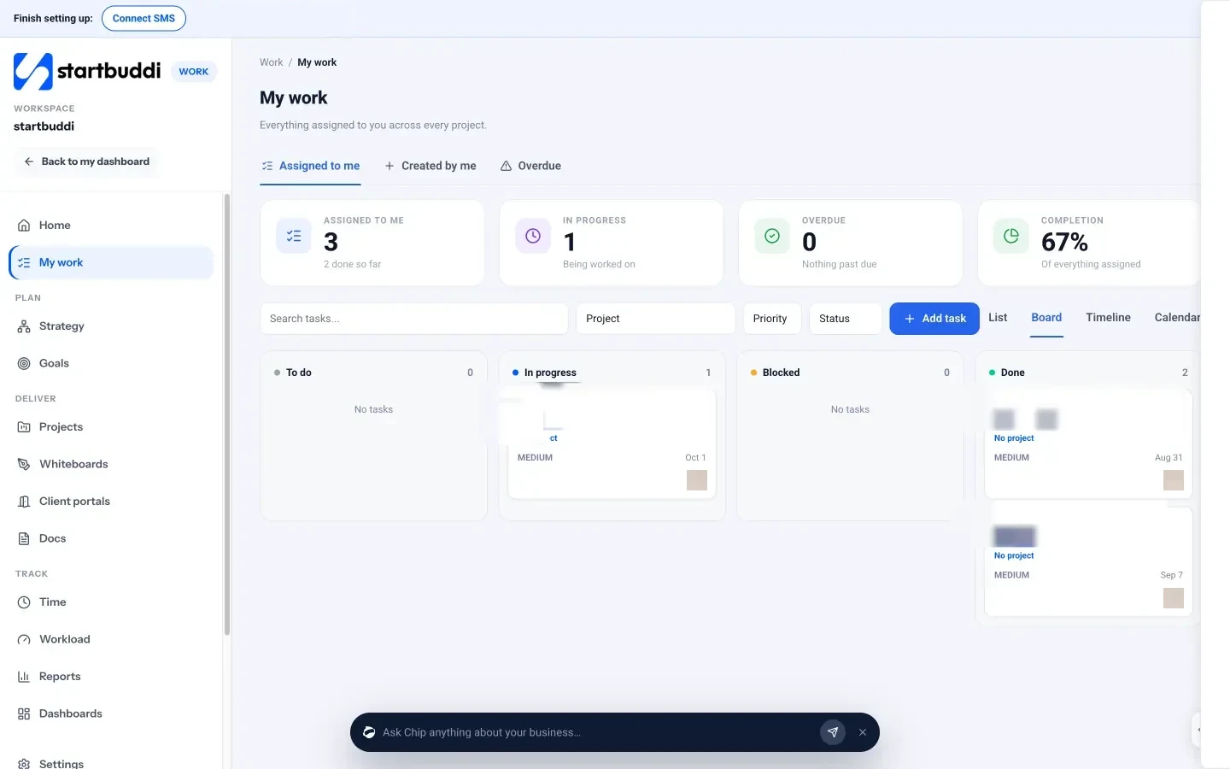Open the In progress task due Oct 1
Viewport: 1230px width, 769px height.
612,444
